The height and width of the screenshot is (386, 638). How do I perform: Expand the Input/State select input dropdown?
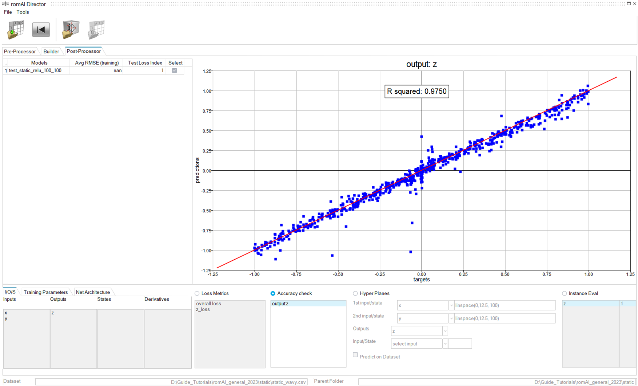[x=445, y=344]
